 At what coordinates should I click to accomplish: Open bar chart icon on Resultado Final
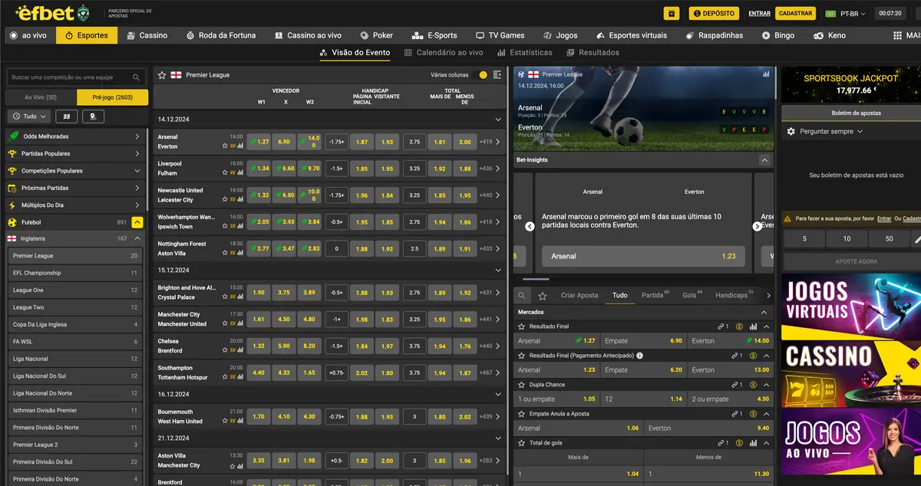[x=753, y=327]
